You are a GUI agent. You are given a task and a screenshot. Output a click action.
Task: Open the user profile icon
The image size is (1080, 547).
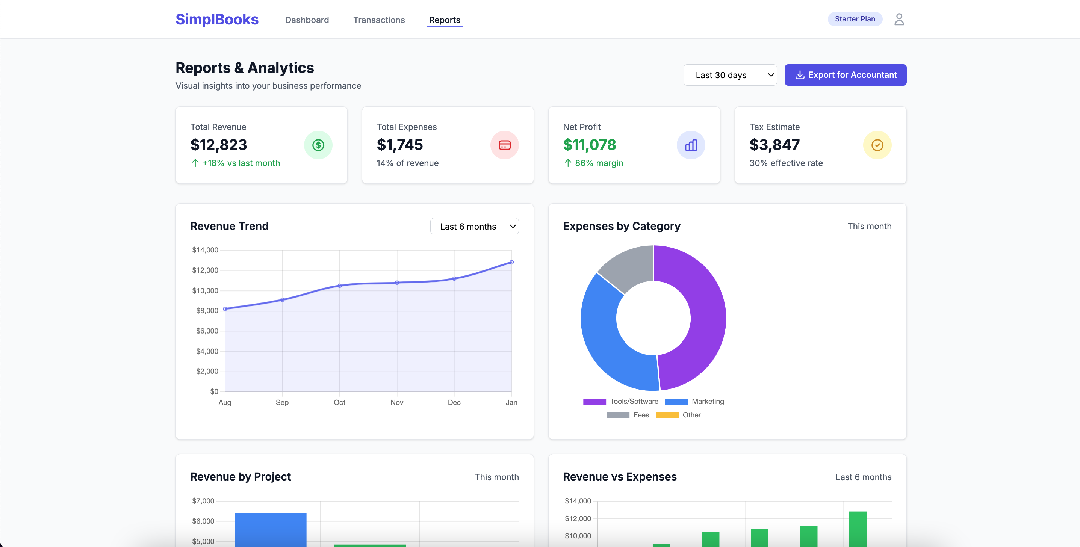click(x=899, y=19)
